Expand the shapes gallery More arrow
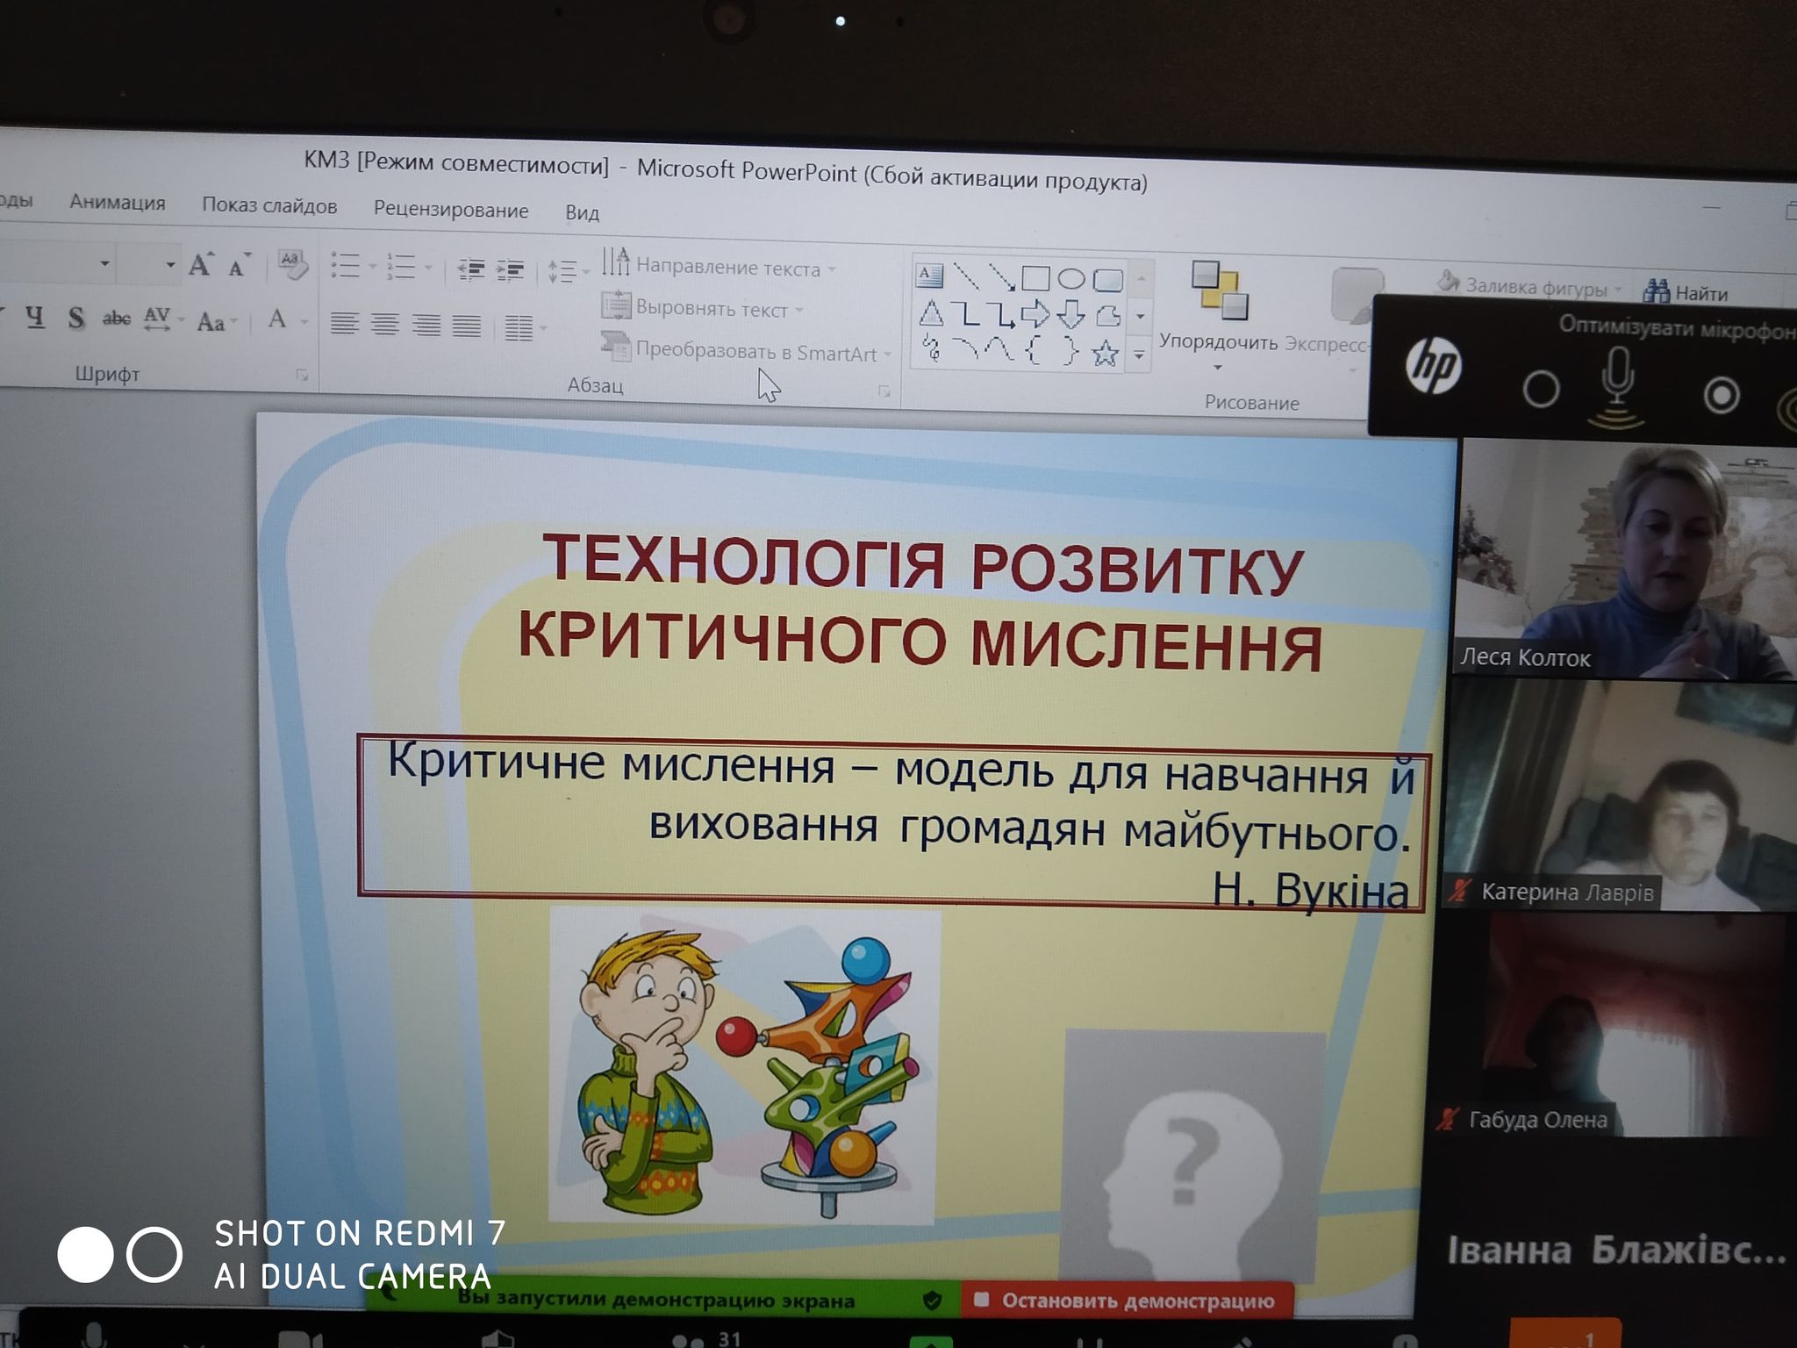The width and height of the screenshot is (1797, 1348). (1138, 355)
